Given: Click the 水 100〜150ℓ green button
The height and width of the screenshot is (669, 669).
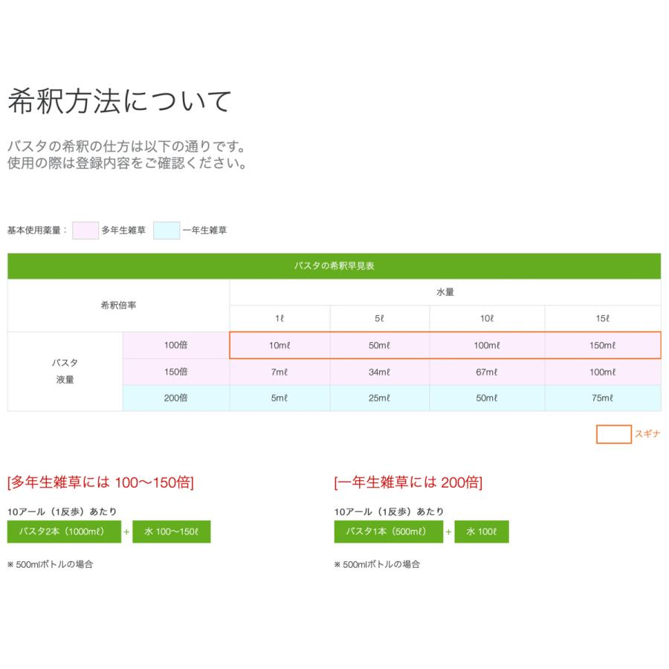Looking at the screenshot, I should (172, 532).
